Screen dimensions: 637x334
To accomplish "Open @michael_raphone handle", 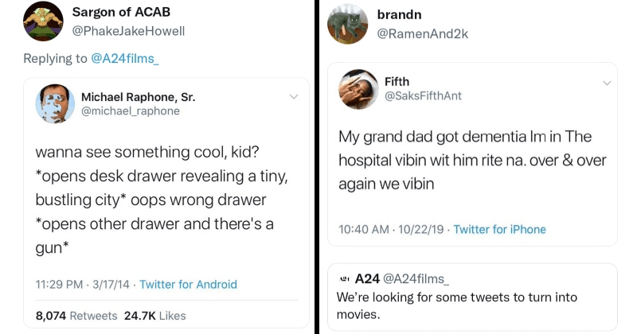I will pyautogui.click(x=131, y=111).
